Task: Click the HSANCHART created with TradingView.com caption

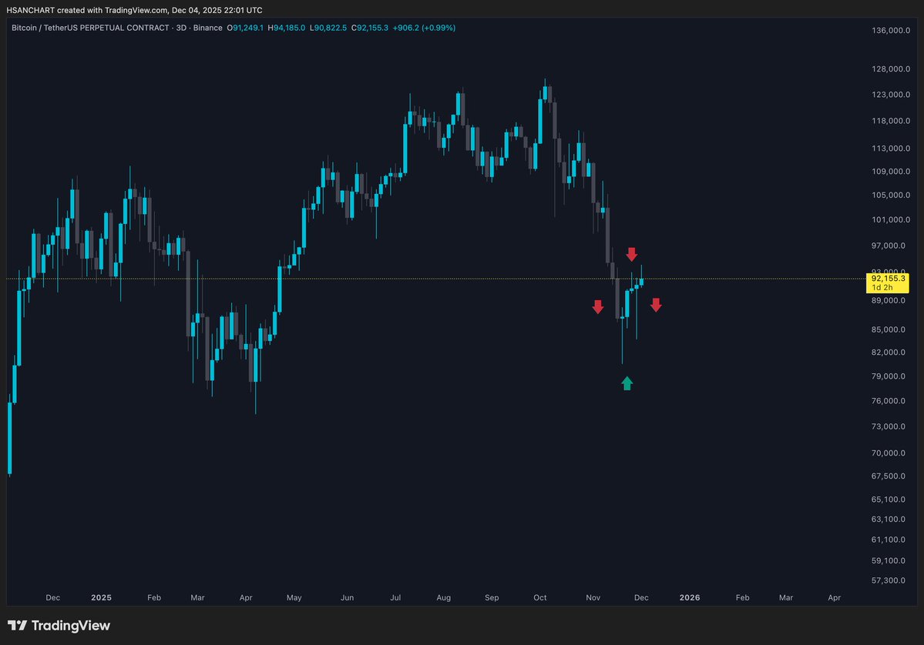Action: (x=134, y=10)
